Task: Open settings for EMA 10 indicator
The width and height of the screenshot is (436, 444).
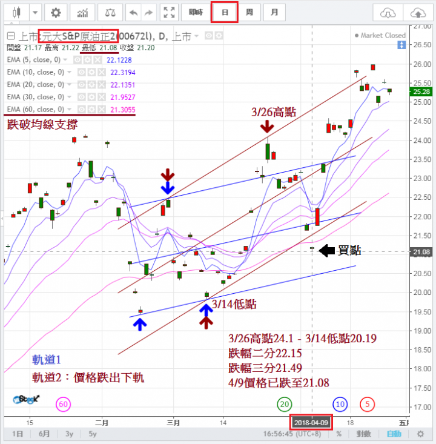Action: click(x=91, y=72)
